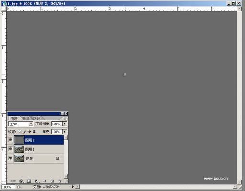Click lock transparent pixels icon

[19, 132]
